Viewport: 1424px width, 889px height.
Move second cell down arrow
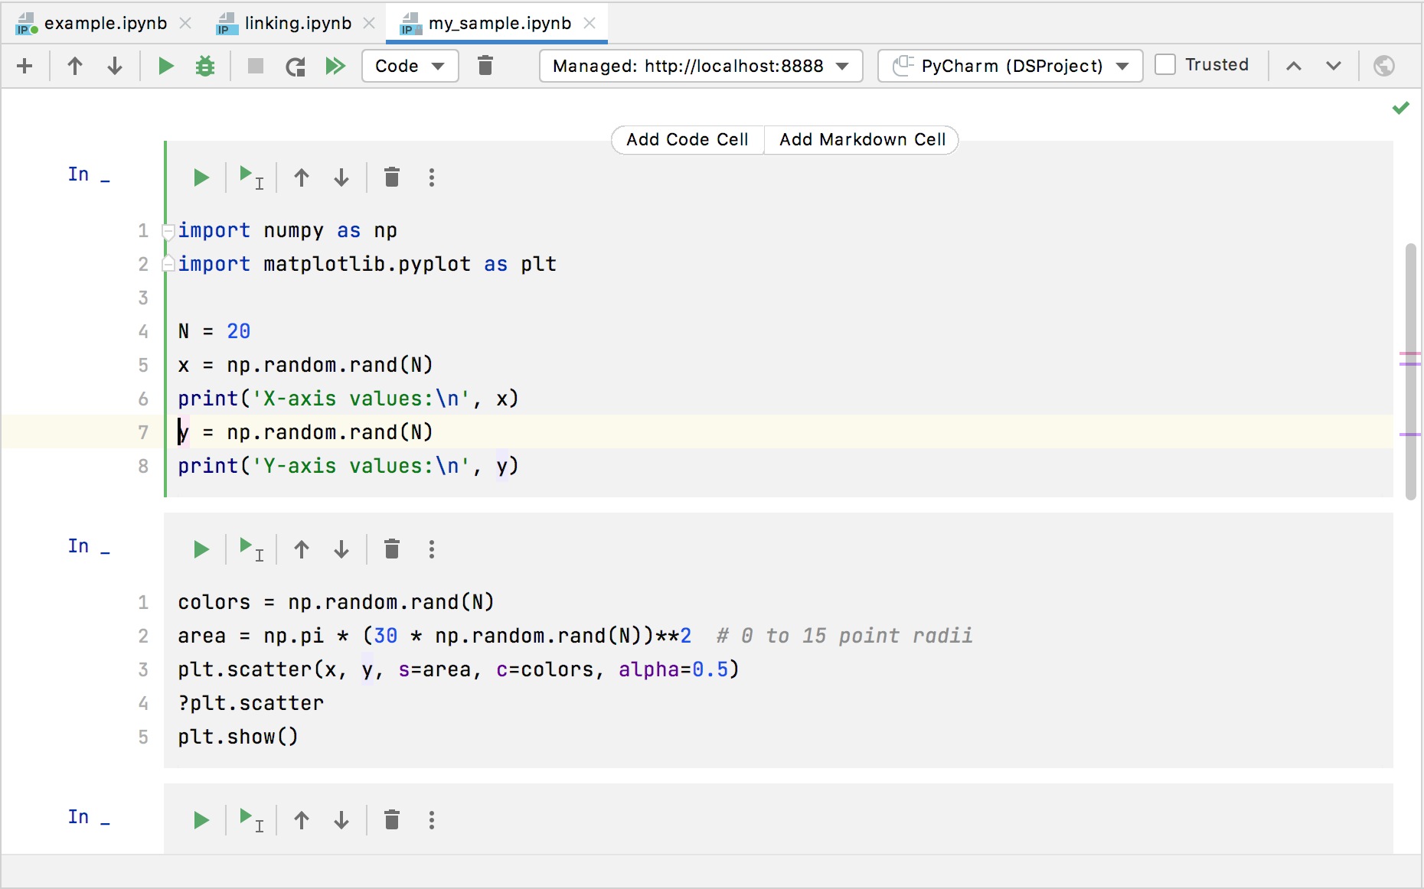[341, 549]
